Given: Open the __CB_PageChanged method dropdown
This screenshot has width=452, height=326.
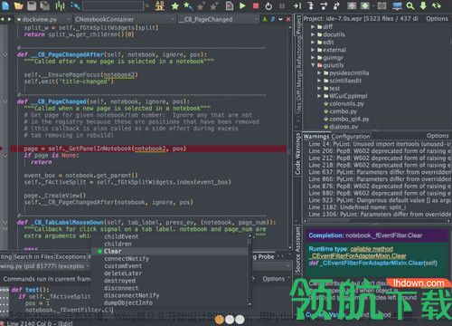Looking at the screenshot, I should [219, 19].
